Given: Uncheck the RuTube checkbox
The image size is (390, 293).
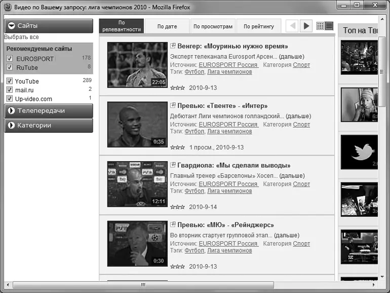Looking at the screenshot, I should [x=10, y=67].
